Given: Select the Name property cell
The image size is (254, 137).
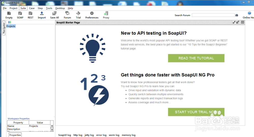Looking at the screenshot, I should click(18, 126).
